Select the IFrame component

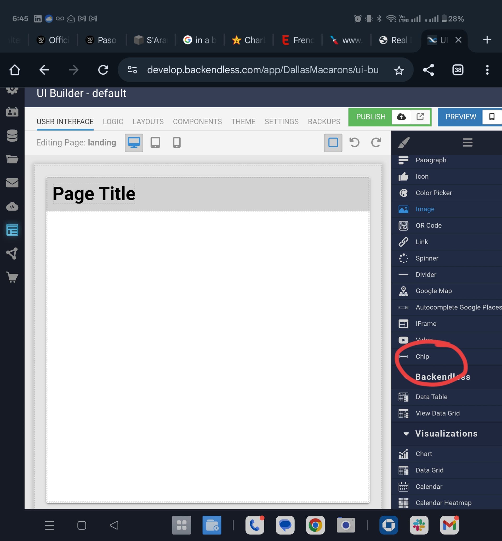click(447, 324)
